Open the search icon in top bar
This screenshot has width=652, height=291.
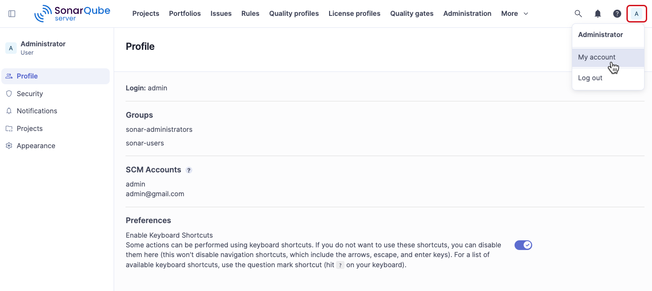pos(578,13)
